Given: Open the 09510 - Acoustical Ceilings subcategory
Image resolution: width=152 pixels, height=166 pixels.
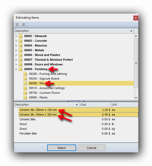Looking at the screenshot, I should pyautogui.click(x=47, y=88).
